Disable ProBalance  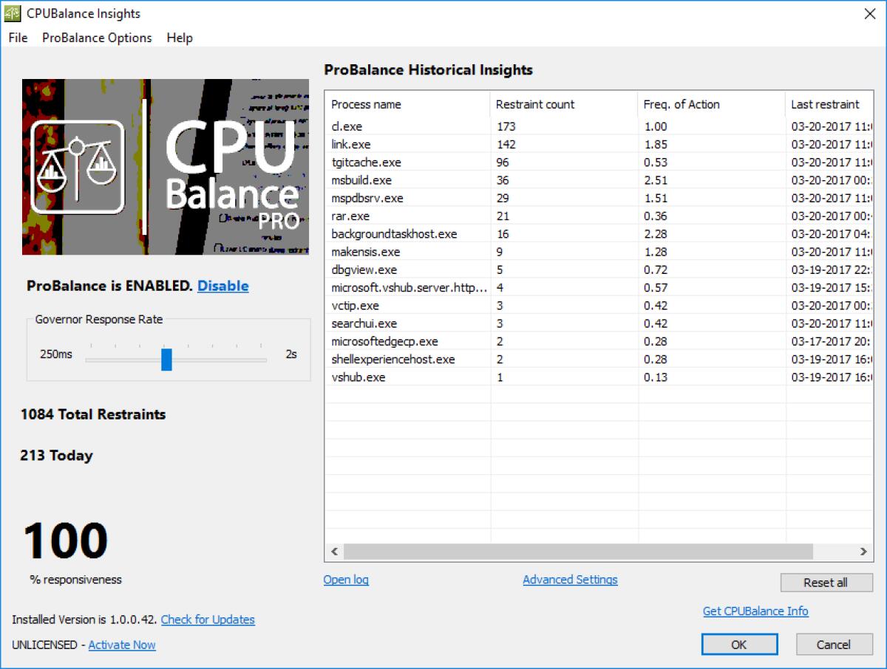point(222,286)
